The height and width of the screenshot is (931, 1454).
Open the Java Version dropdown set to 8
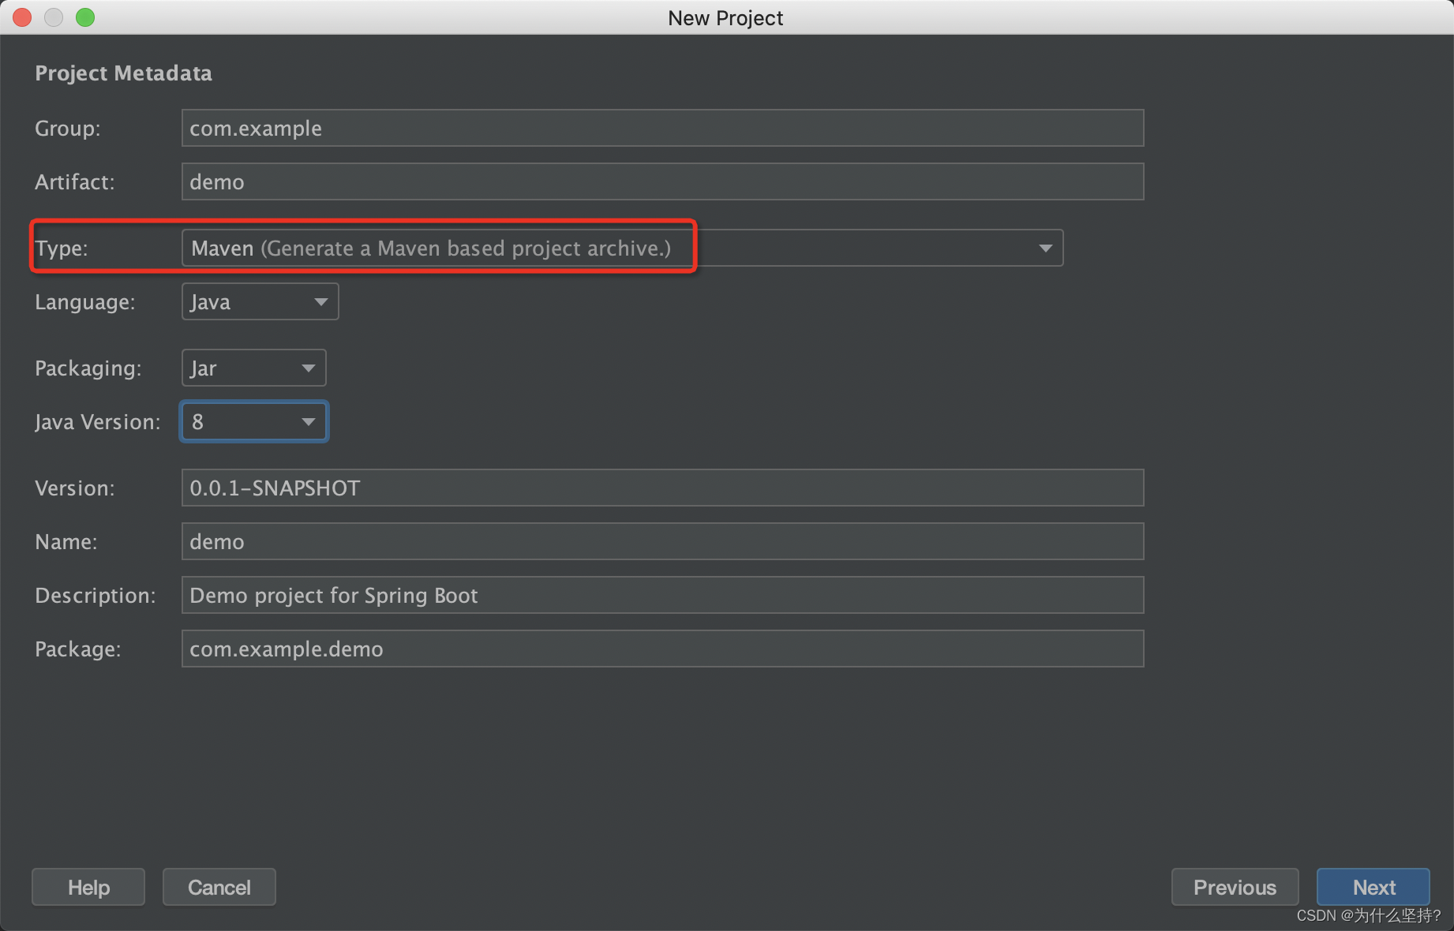(253, 421)
